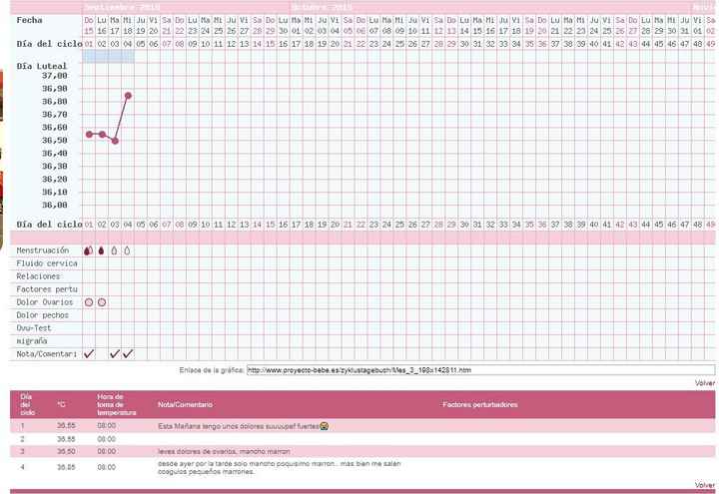
Task: Click the Nota/Comentari check mark on day 01
Action: click(x=89, y=353)
